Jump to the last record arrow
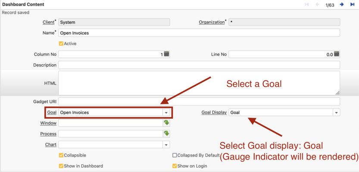The height and width of the screenshot is (172, 359). 353,5
